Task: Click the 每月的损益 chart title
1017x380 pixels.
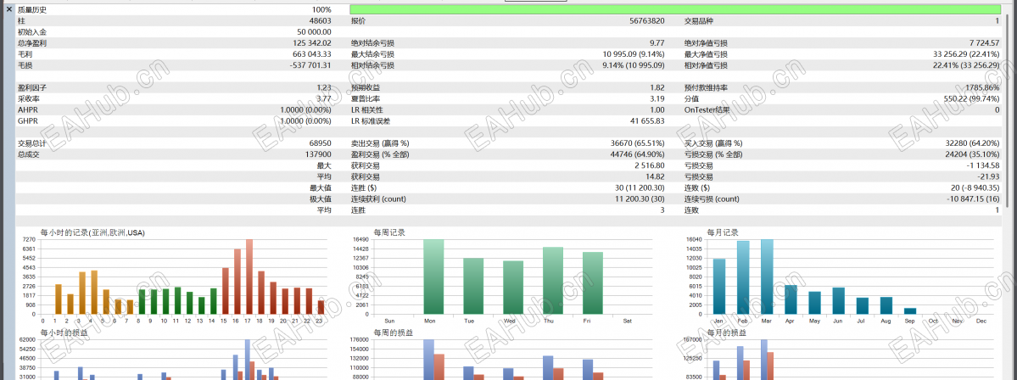Action: point(727,332)
